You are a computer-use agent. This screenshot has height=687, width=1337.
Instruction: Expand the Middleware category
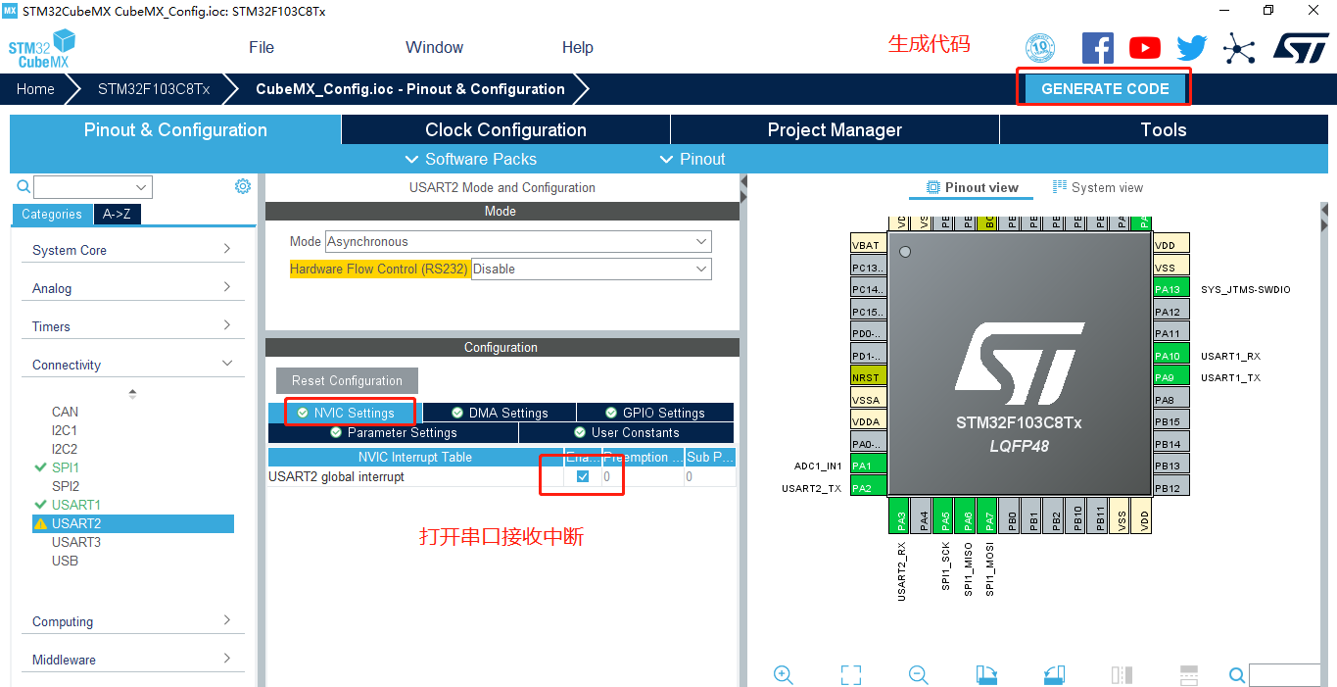[x=132, y=660]
